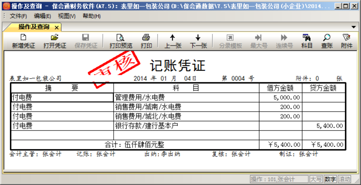The height and width of the screenshot is (185, 361).
Task: Open the 视图(V) menu
Action: coord(67,16)
